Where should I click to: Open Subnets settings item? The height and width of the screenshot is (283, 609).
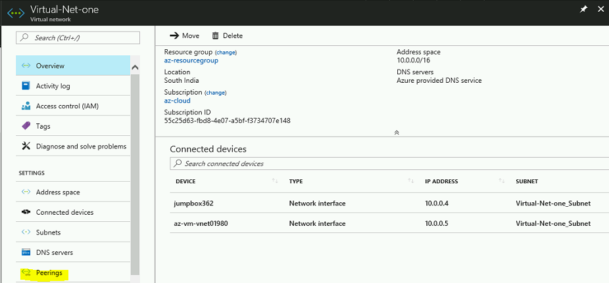(x=73, y=232)
